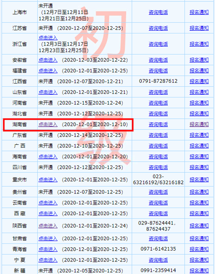Open 点击进入 link for 西藏
Screen dimensions: 215x274
[48, 213]
